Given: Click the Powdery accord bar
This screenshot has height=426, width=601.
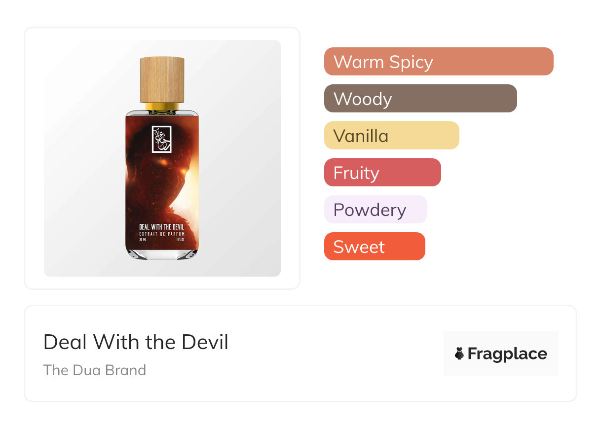Looking at the screenshot, I should click(375, 210).
